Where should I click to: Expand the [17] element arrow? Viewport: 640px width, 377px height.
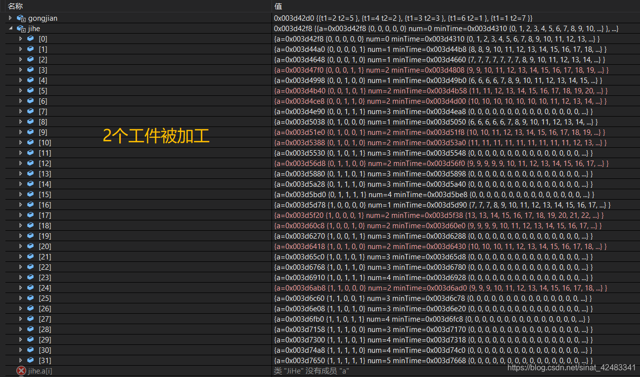click(20, 215)
